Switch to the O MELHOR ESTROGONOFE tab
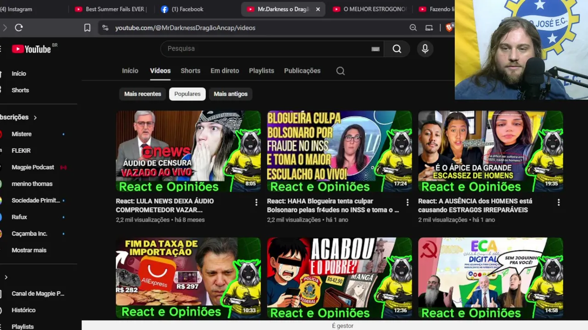The width and height of the screenshot is (588, 330). 370,9
